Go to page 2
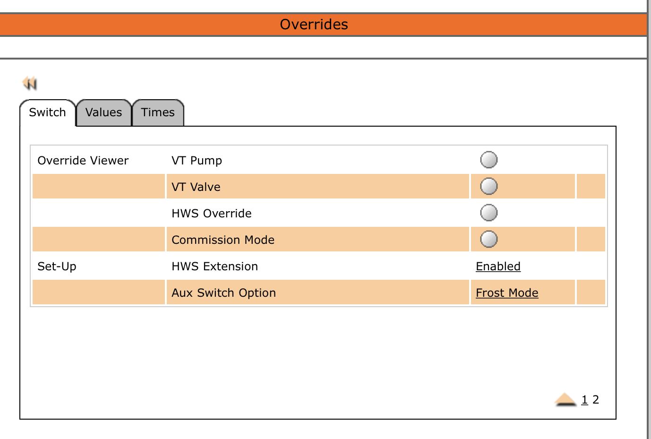651x439 pixels. (x=596, y=400)
